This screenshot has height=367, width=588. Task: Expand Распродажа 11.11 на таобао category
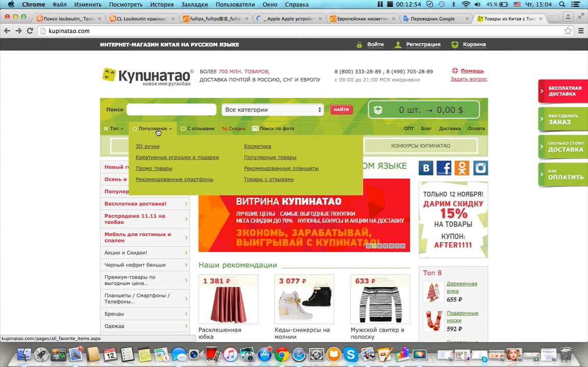(x=145, y=219)
